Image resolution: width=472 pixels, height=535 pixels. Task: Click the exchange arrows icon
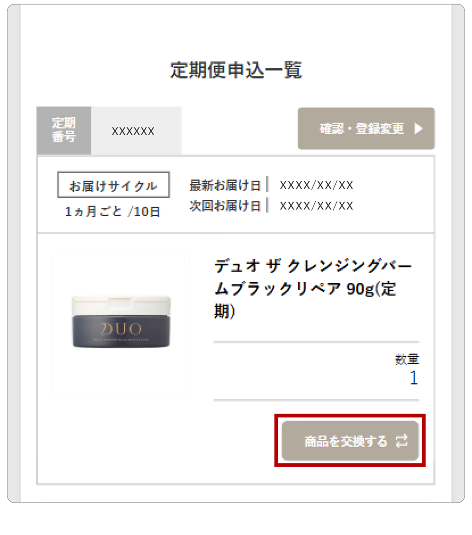pyautogui.click(x=402, y=441)
